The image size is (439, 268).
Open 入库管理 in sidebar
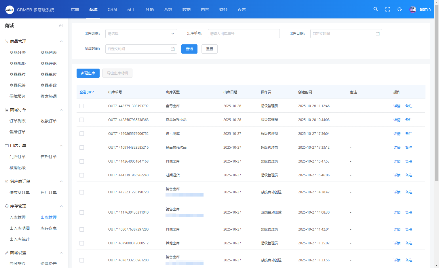click(x=18, y=217)
